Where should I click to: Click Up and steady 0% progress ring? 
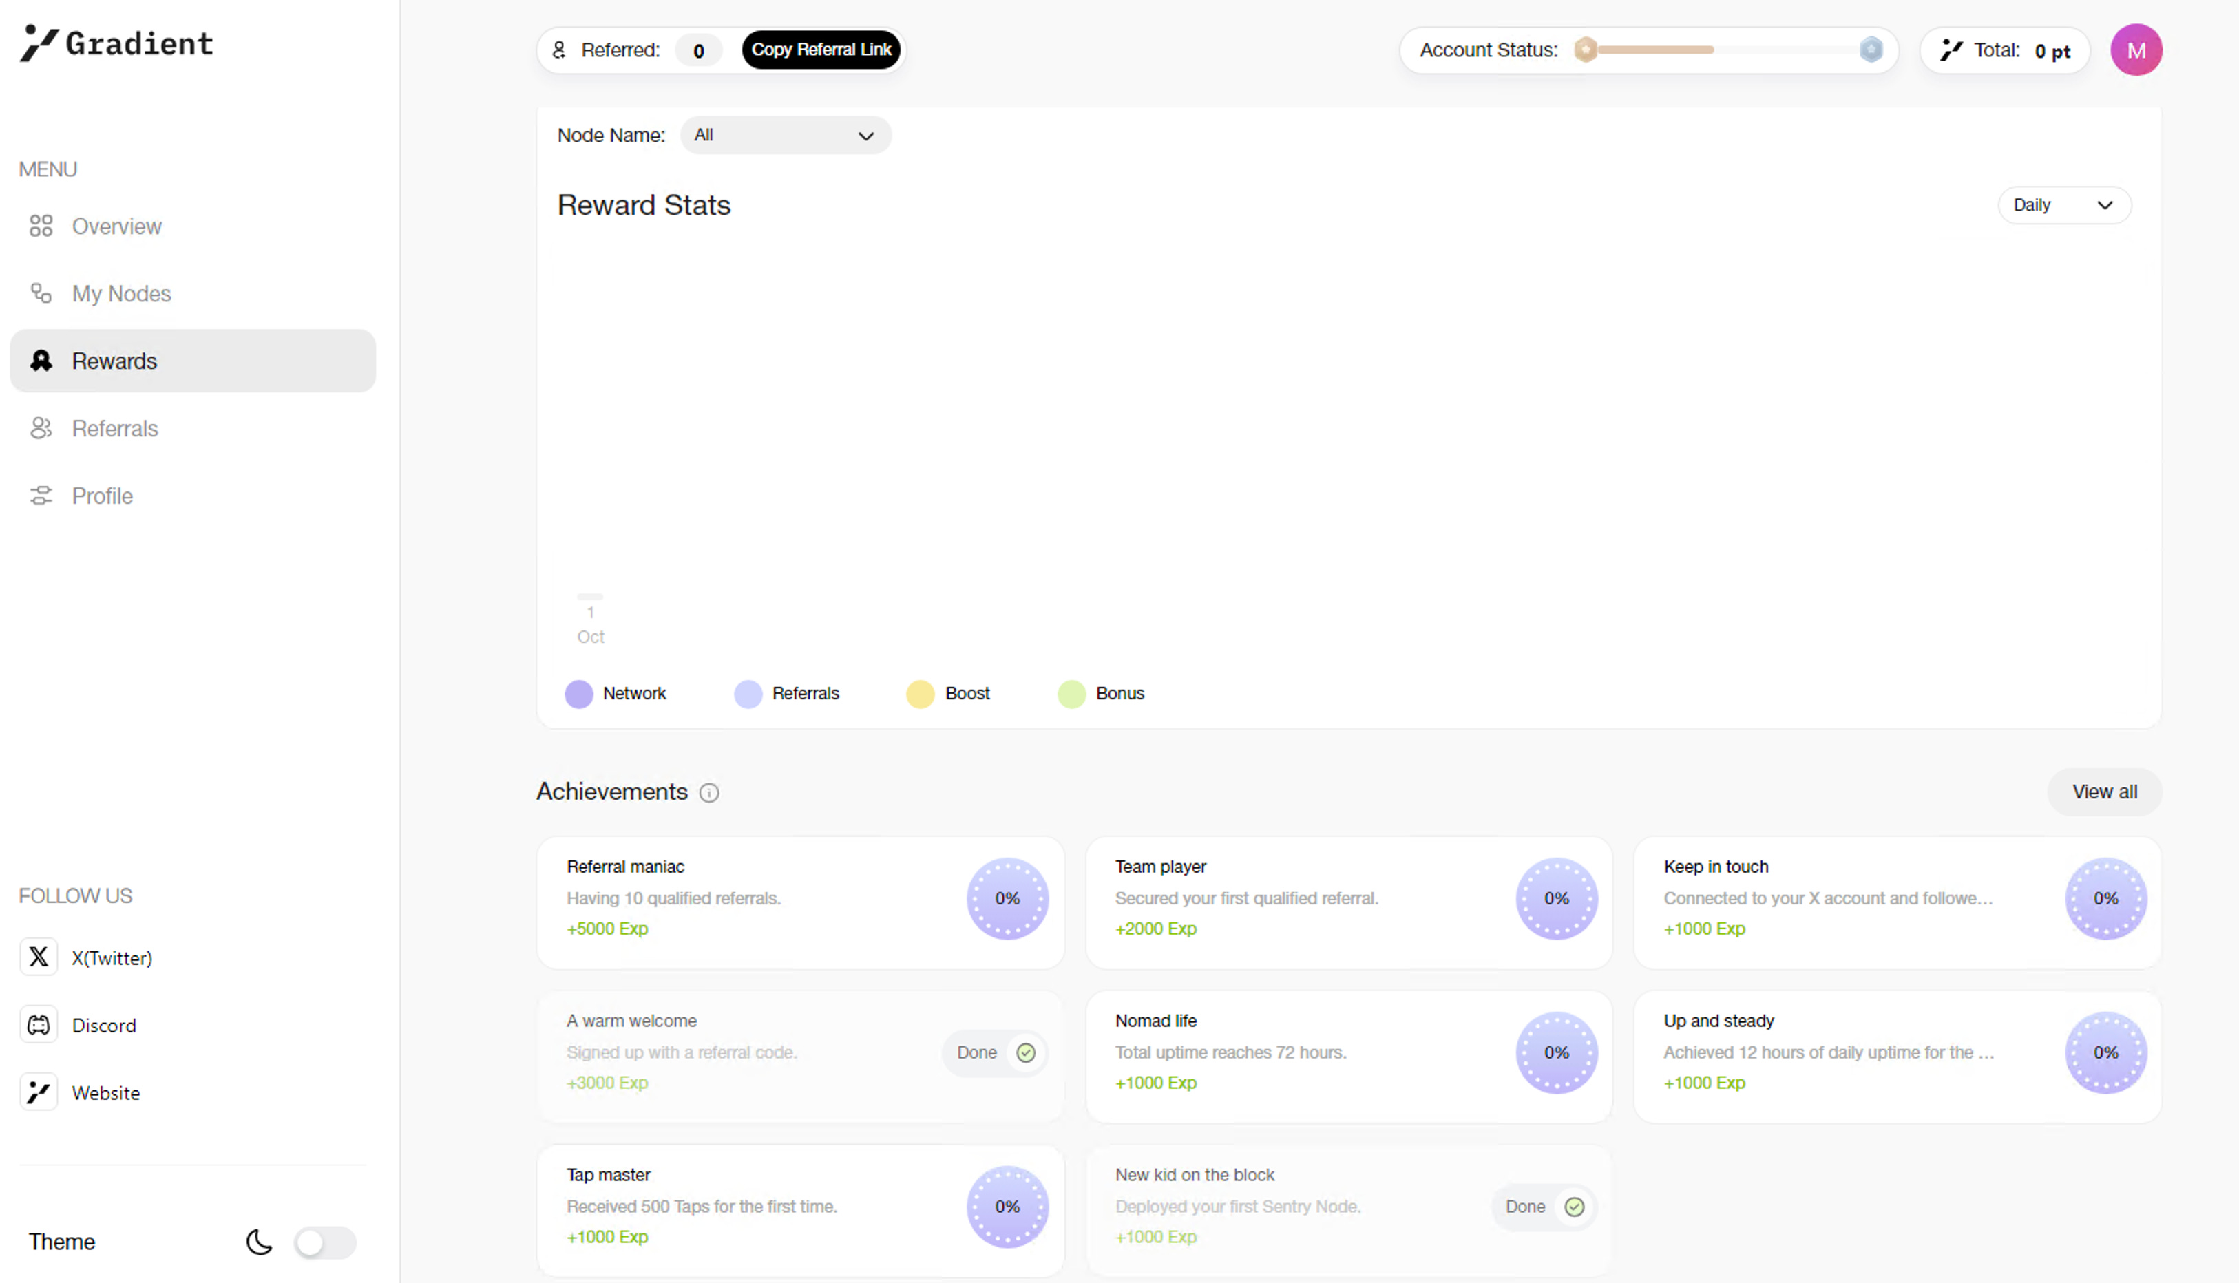pos(2106,1053)
